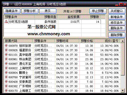This screenshot has height=95, width=127.
Task: Copy alerts with 拷贝 button
Action: pos(48,11)
